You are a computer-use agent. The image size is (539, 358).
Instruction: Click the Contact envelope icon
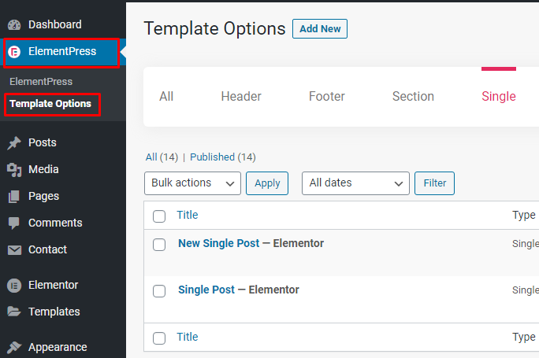coord(14,250)
